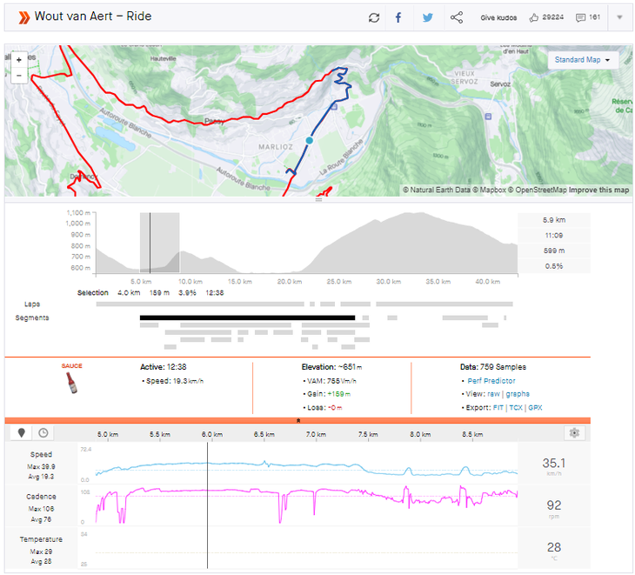Open the Perf Predictor link
The image size is (635, 575).
(491, 381)
